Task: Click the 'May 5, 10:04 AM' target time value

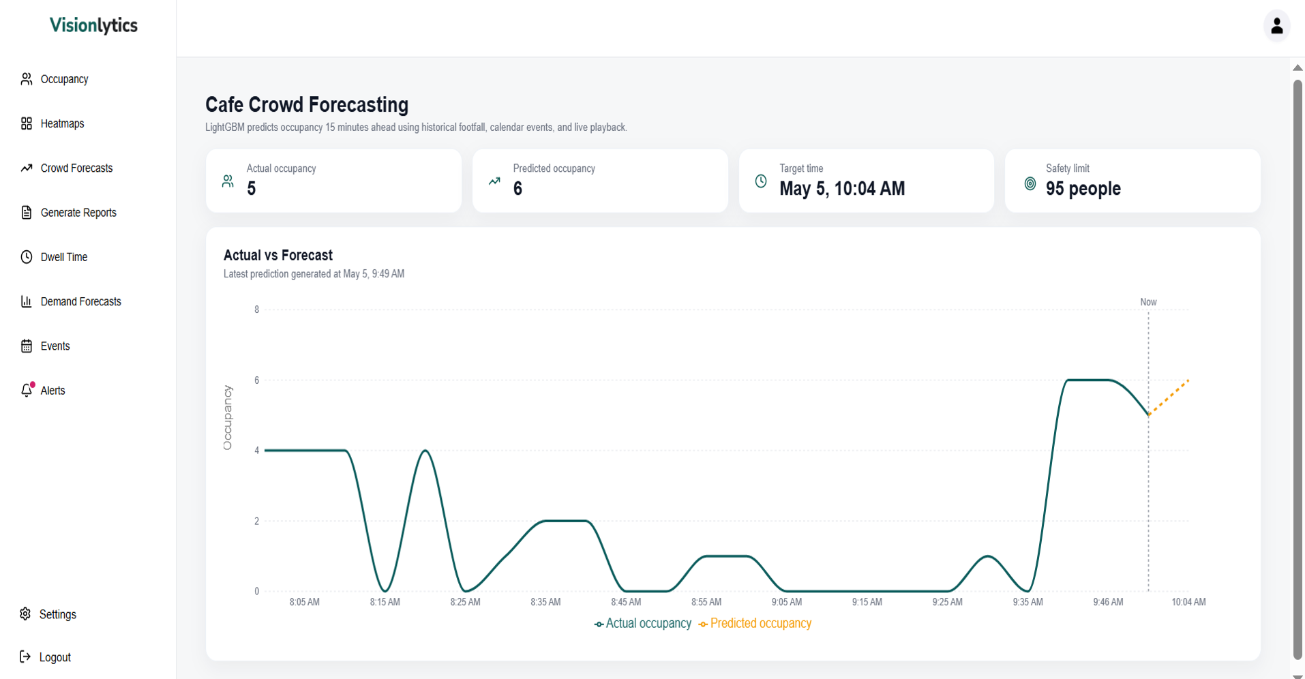Action: pyautogui.click(x=842, y=189)
